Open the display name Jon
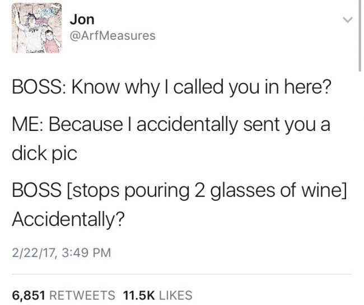 (82, 20)
